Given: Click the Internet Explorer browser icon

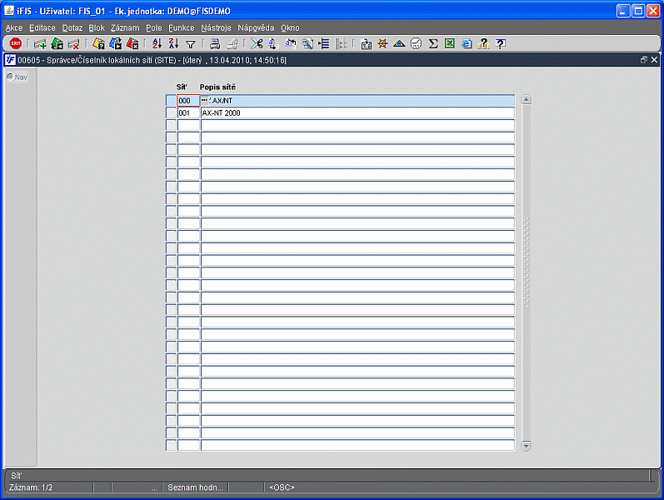Looking at the screenshot, I should 467,43.
